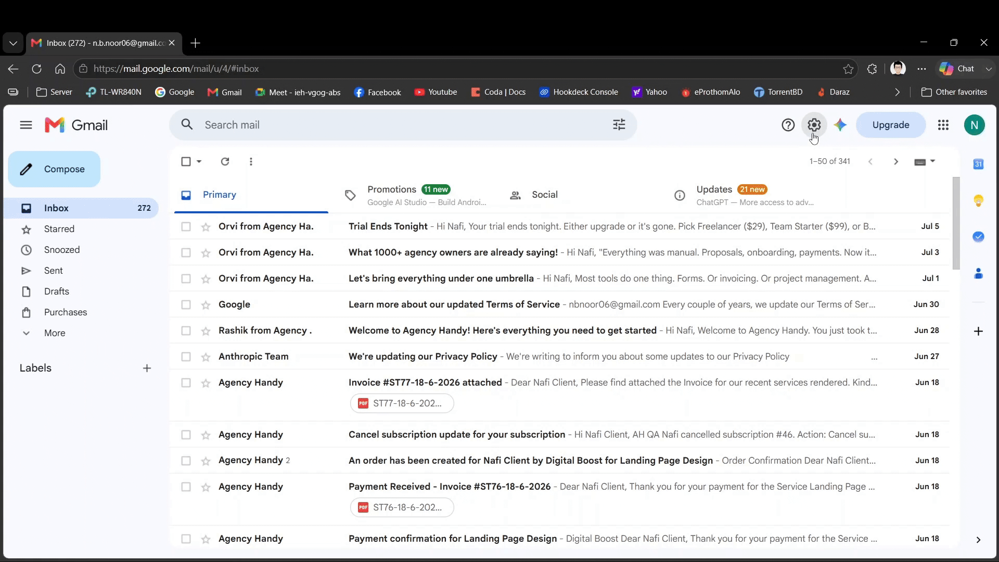Screen dimensions: 999x562
Task: Hide the side panel arrow
Action: pyautogui.click(x=978, y=540)
